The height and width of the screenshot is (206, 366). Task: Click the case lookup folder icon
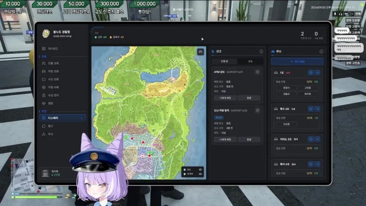point(43,79)
